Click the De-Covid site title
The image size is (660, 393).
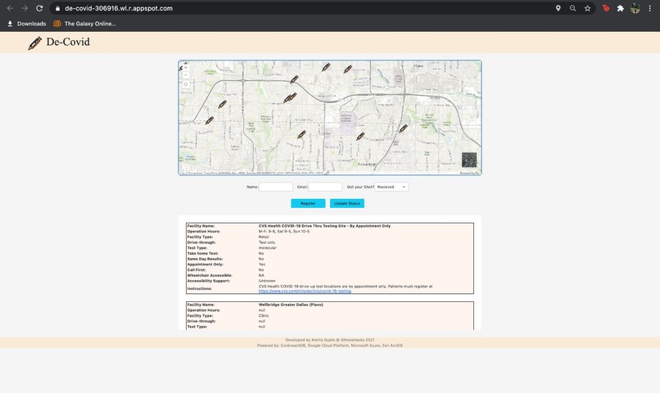[68, 42]
